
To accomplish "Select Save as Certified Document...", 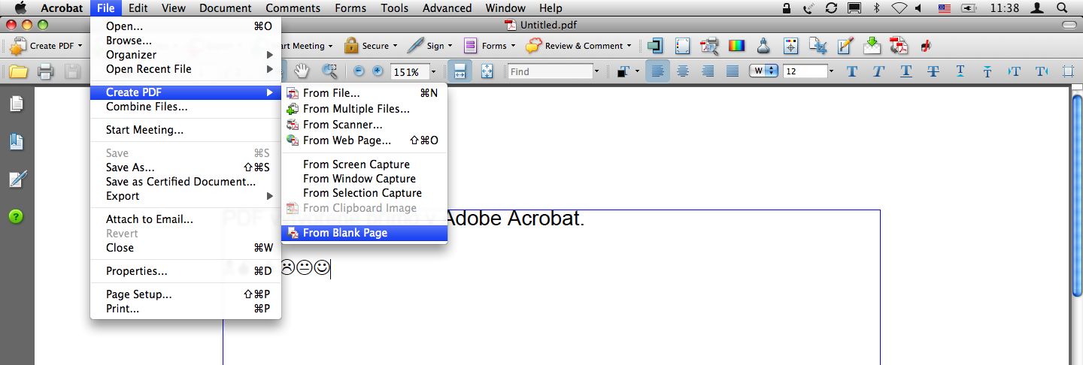I will tap(186, 182).
